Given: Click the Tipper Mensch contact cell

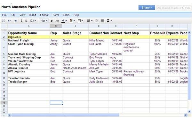Looking at the screenshot, I should tap(99, 54).
